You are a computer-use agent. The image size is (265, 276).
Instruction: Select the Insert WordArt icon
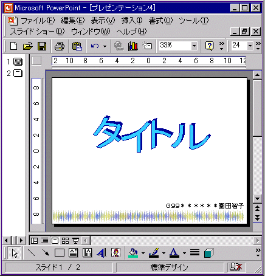[102, 253]
